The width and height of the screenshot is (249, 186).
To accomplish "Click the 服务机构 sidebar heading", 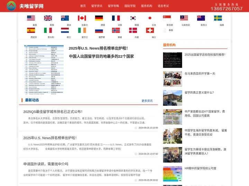I will [169, 45].
